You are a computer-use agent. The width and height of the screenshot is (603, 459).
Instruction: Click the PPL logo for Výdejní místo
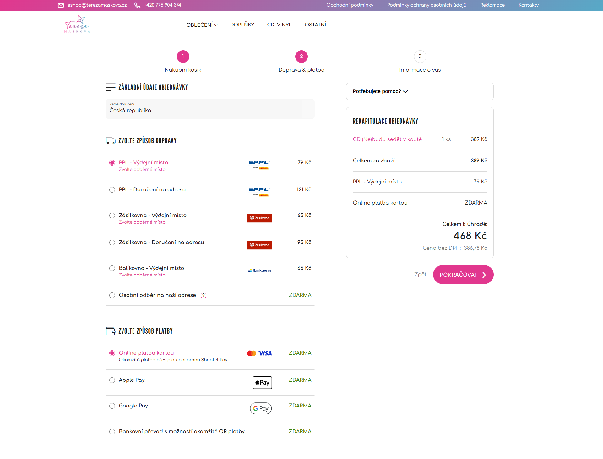(259, 165)
